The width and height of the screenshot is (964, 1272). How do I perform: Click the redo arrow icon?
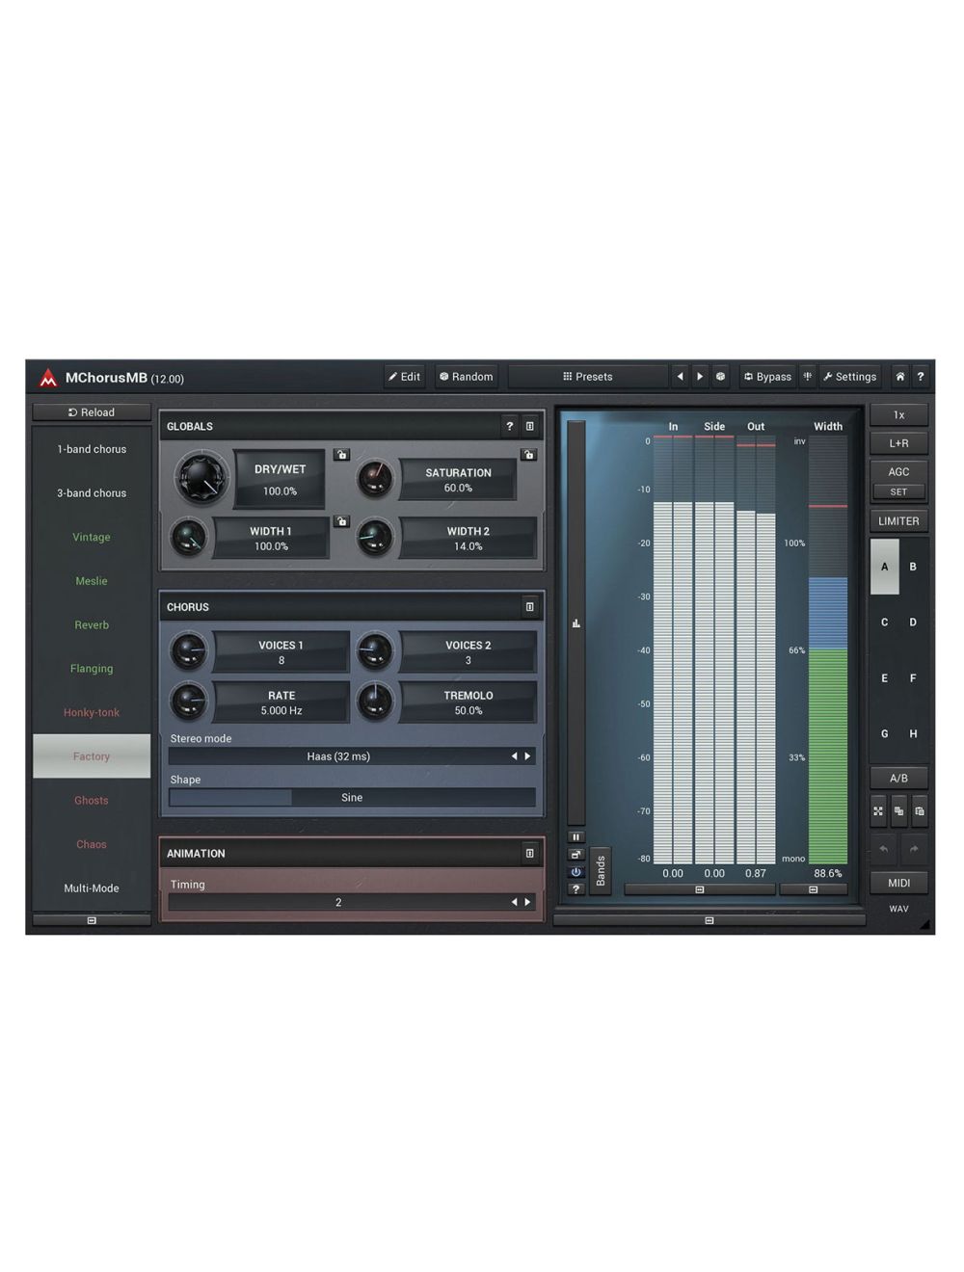tap(914, 849)
